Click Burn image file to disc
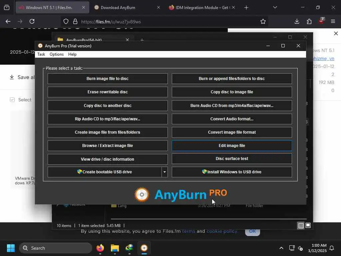Viewport: 341px width, 256px height. pos(108,79)
